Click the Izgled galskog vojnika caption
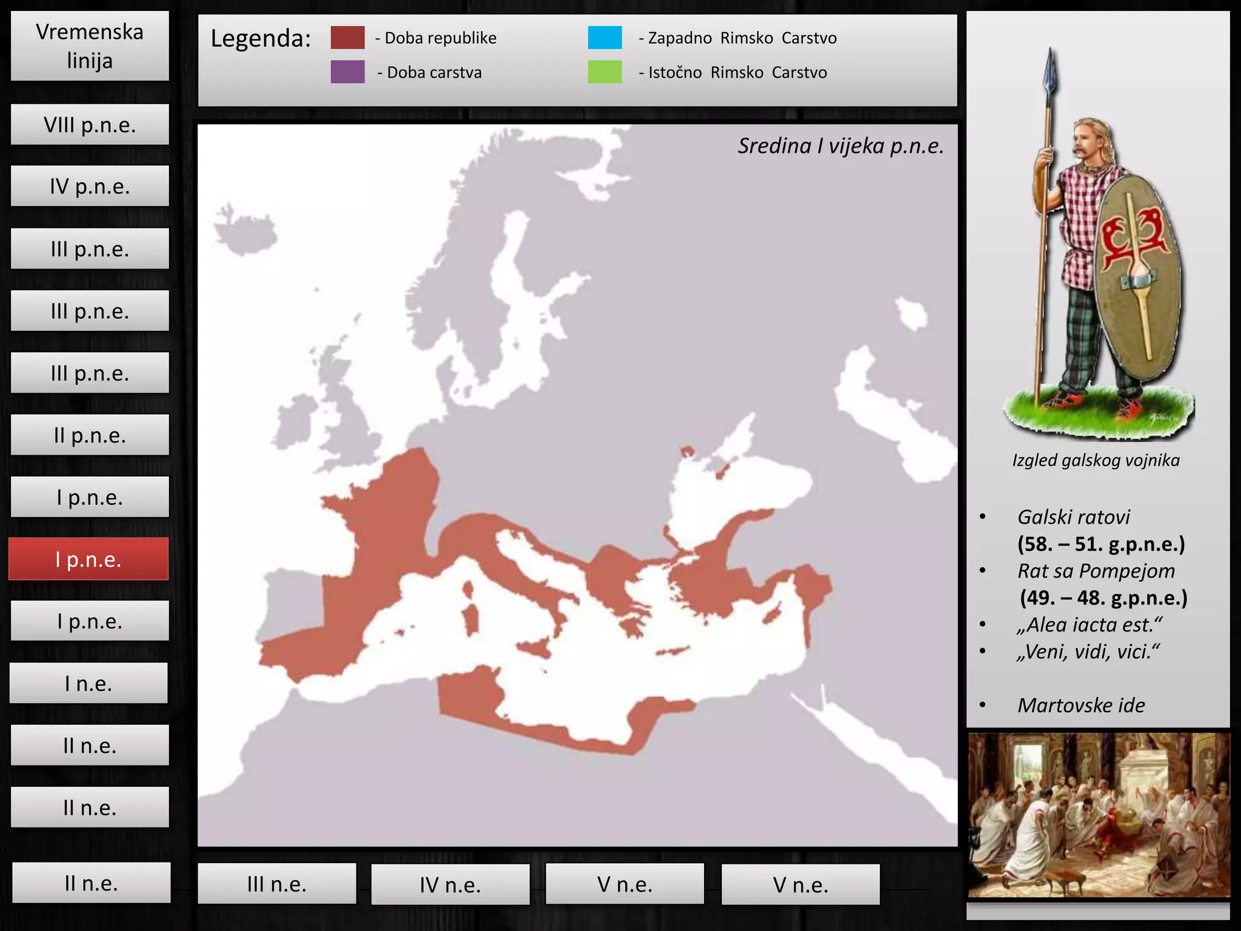The height and width of the screenshot is (931, 1241). click(x=1096, y=460)
